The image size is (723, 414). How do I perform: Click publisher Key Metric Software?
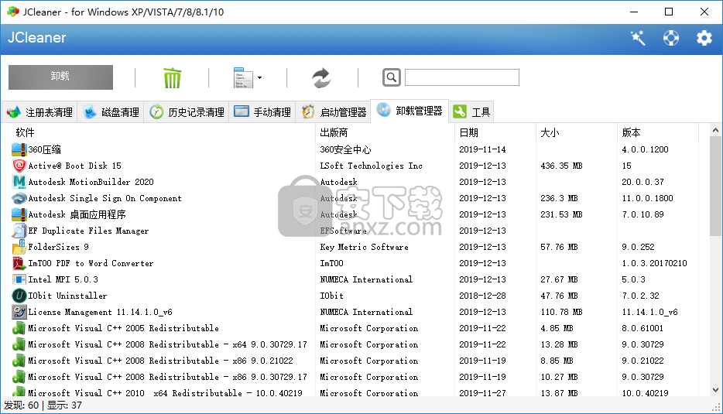pyautogui.click(x=365, y=247)
